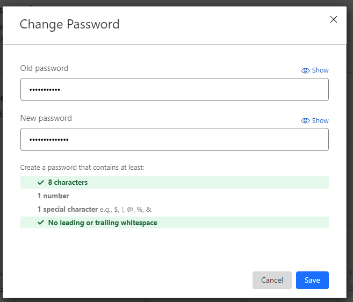This screenshot has height=302, width=353.
Task: Click the Create a password instruction text
Action: pyautogui.click(x=82, y=168)
